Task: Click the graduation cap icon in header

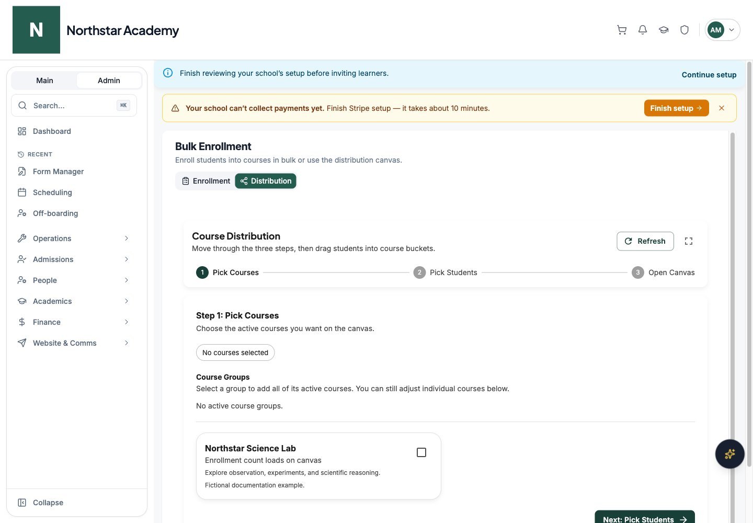Action: (664, 30)
